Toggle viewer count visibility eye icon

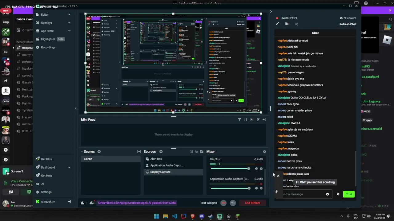coord(341,18)
